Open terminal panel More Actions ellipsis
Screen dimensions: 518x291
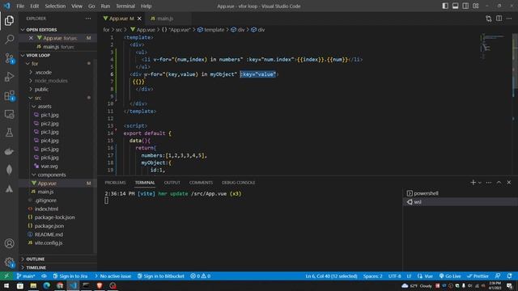click(489, 183)
